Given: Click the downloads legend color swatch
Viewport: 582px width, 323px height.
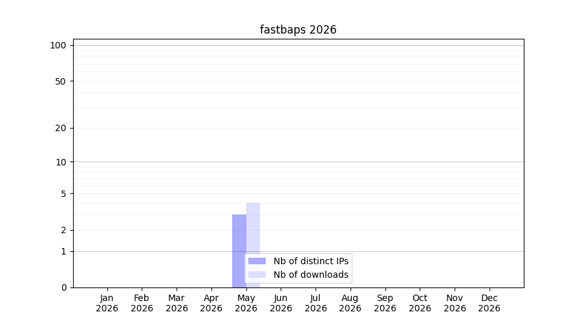Looking at the screenshot, I should (x=257, y=275).
